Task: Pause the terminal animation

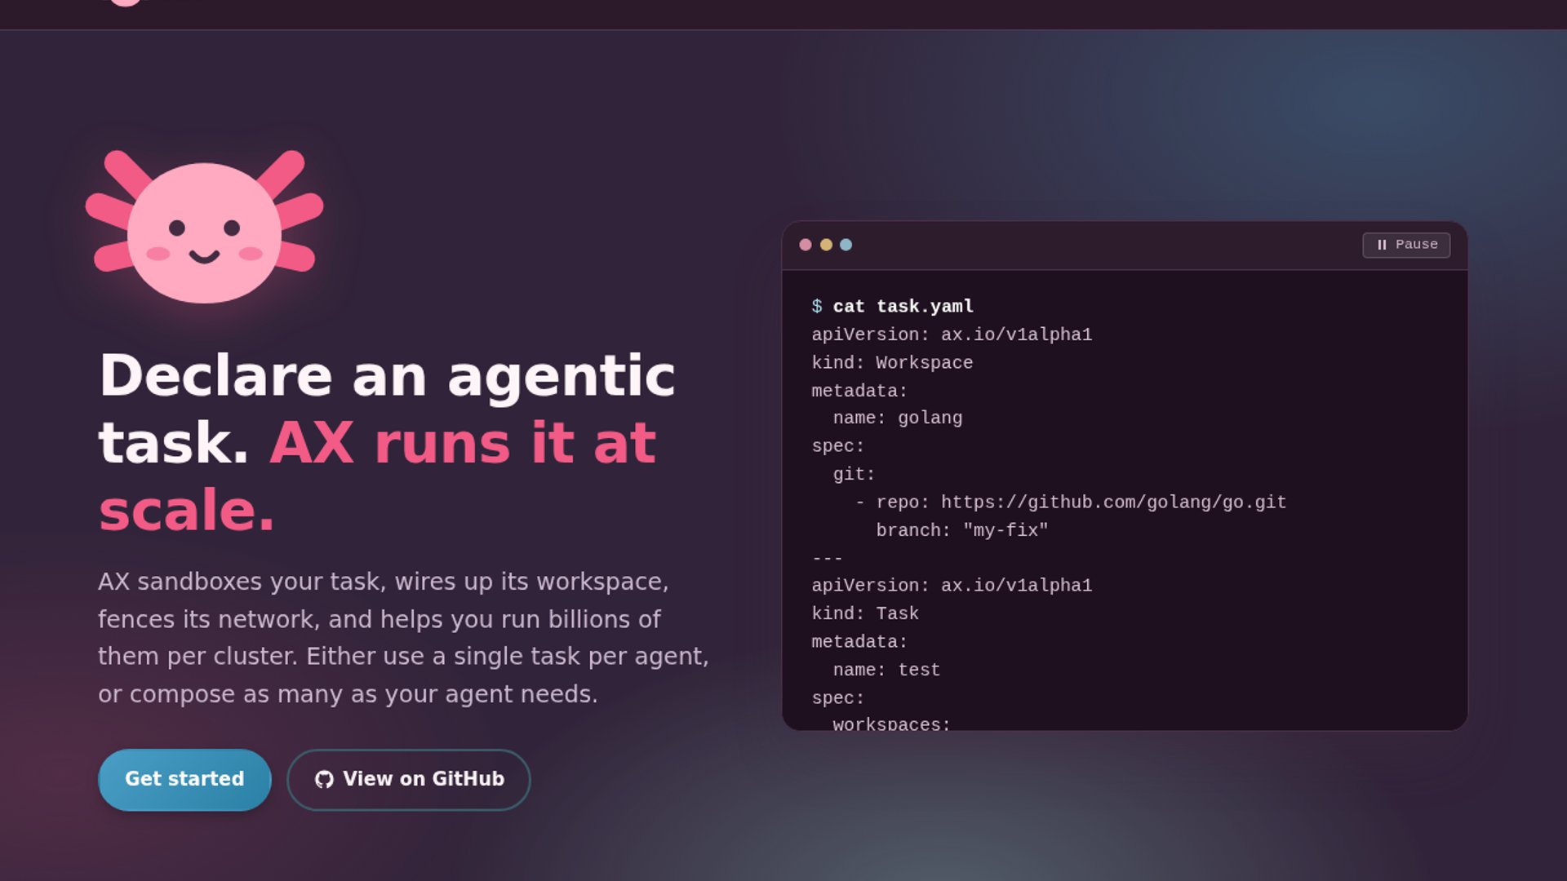Action: (1406, 245)
